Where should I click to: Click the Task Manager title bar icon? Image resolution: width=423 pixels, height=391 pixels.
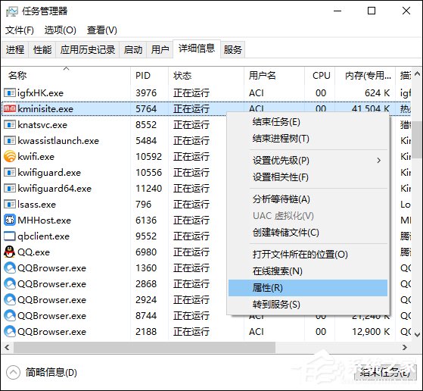click(12, 11)
